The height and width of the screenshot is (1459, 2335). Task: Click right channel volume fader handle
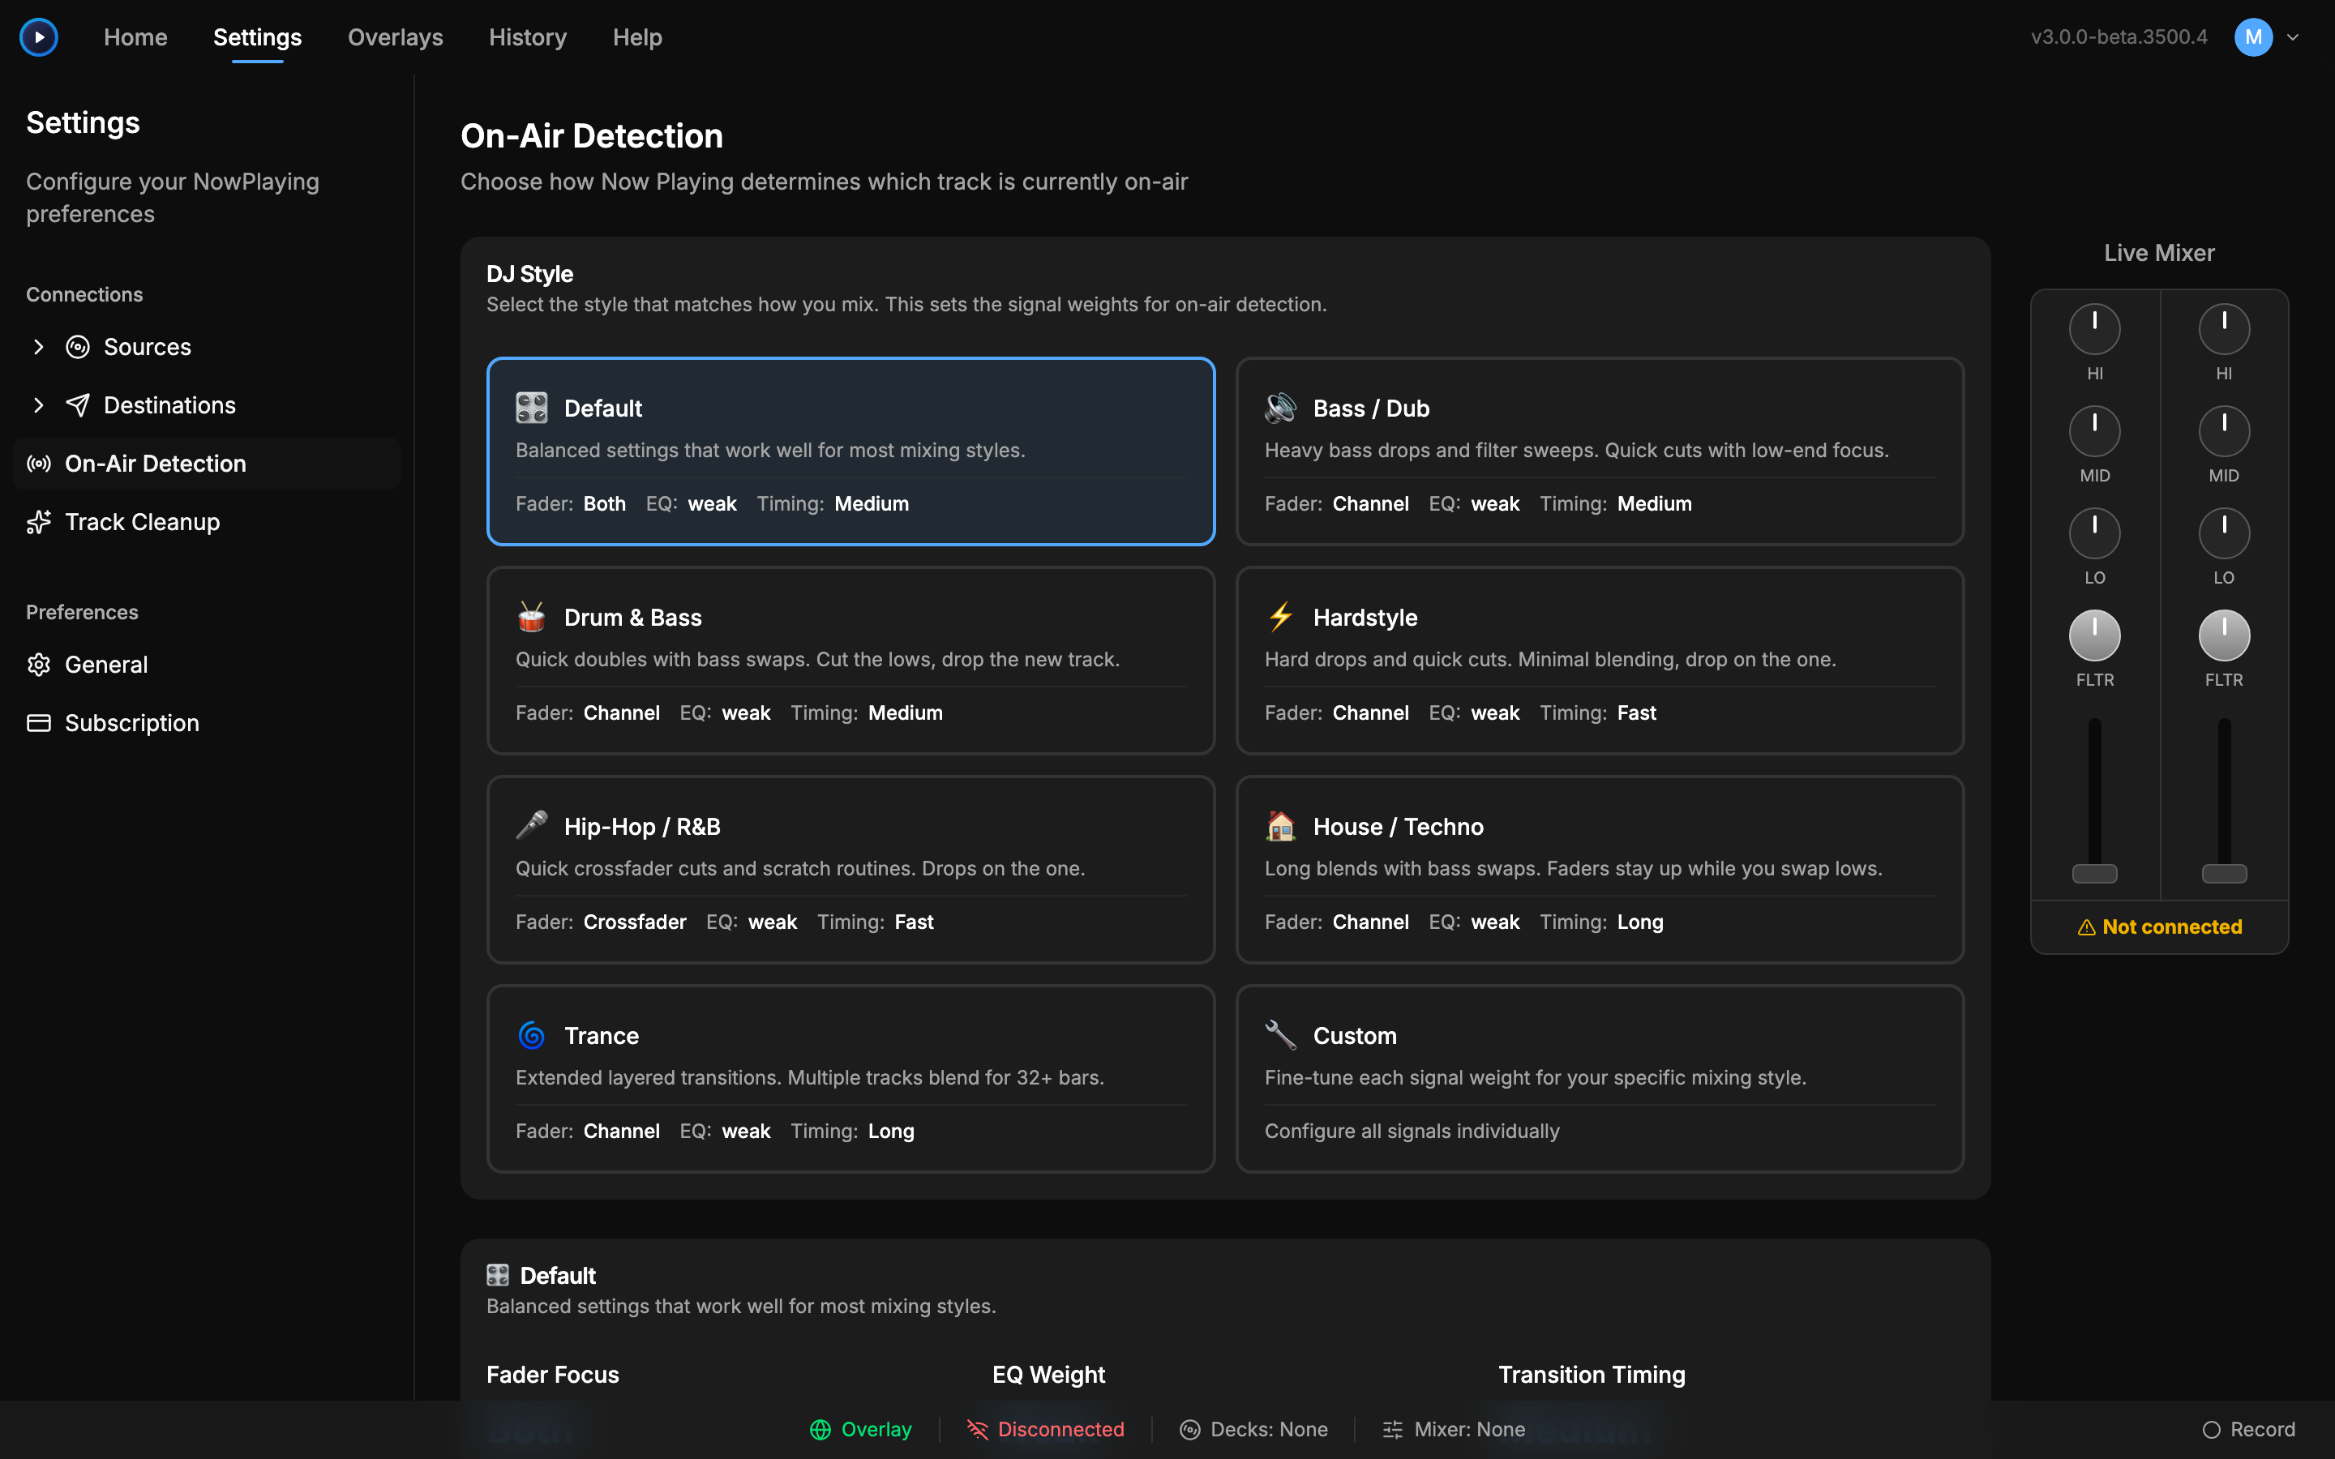pos(2224,875)
